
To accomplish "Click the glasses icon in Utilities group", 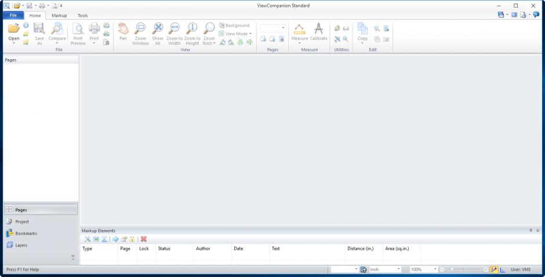I will tap(346, 28).
